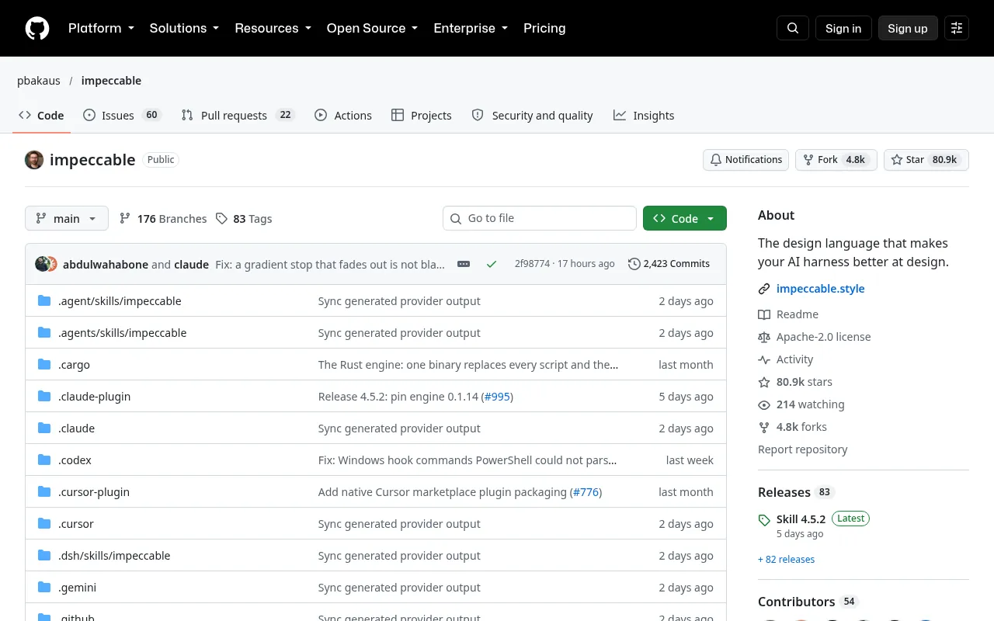Open the Projects tab
The image size is (994, 621).
pyautogui.click(x=422, y=115)
